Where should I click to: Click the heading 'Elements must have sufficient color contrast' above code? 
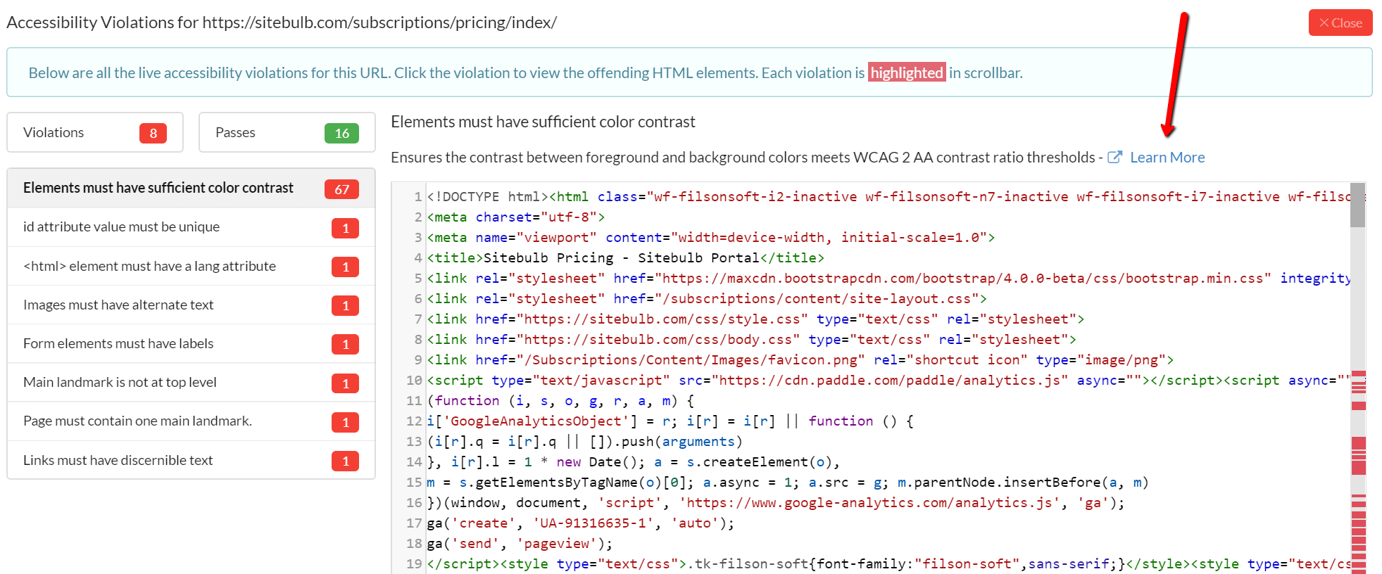click(x=543, y=122)
